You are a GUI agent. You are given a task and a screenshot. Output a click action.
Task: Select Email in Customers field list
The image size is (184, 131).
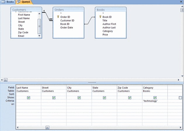click(21, 36)
